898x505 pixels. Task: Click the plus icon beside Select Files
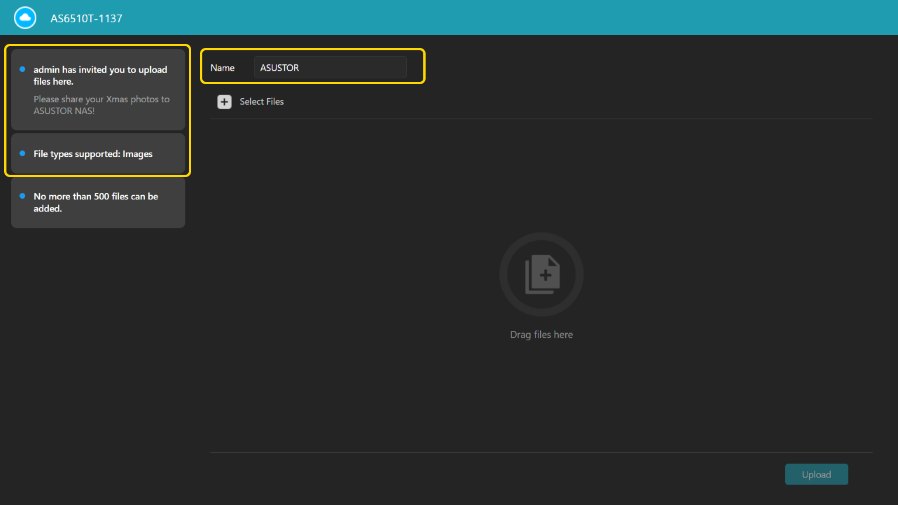point(224,102)
